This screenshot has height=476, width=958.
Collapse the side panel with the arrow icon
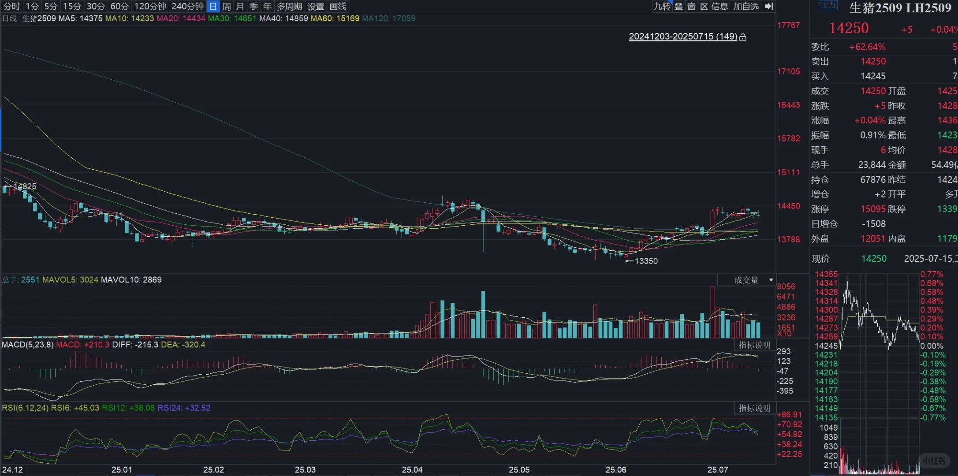tap(769, 6)
